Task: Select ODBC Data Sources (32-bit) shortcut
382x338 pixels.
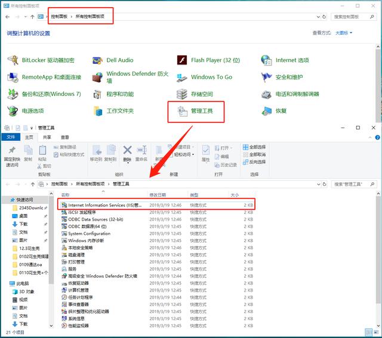Action: tap(156, 219)
